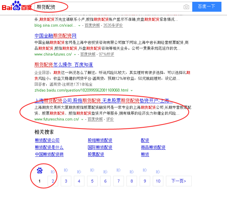Open camera image search icon
Screen dimensions: 227x198
tap(186, 7)
